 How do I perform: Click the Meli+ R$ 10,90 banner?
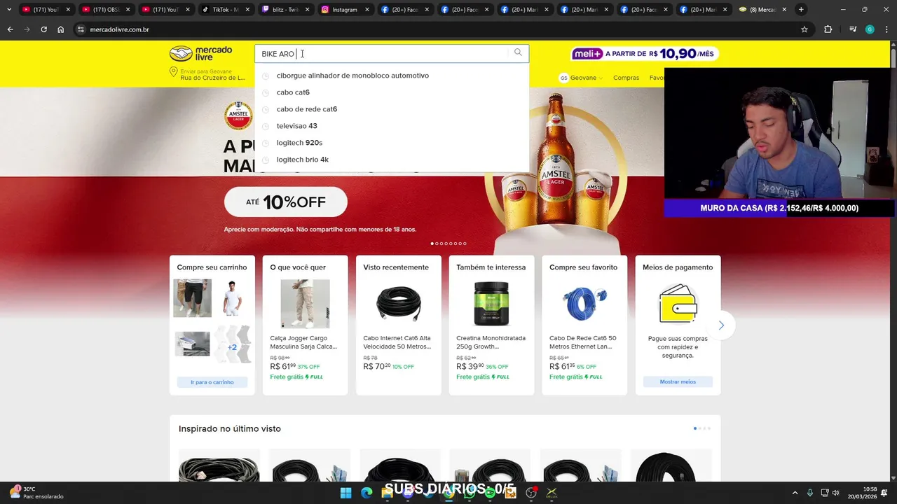point(645,54)
